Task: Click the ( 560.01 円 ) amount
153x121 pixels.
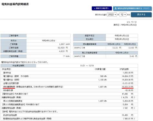Action: point(129,119)
